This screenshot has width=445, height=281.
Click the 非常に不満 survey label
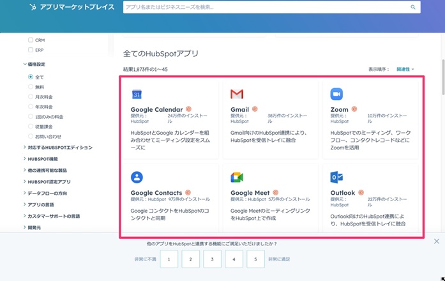click(x=146, y=259)
